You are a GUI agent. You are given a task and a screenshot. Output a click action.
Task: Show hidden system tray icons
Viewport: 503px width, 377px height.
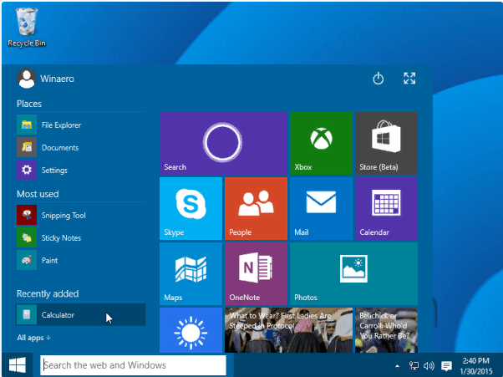398,365
